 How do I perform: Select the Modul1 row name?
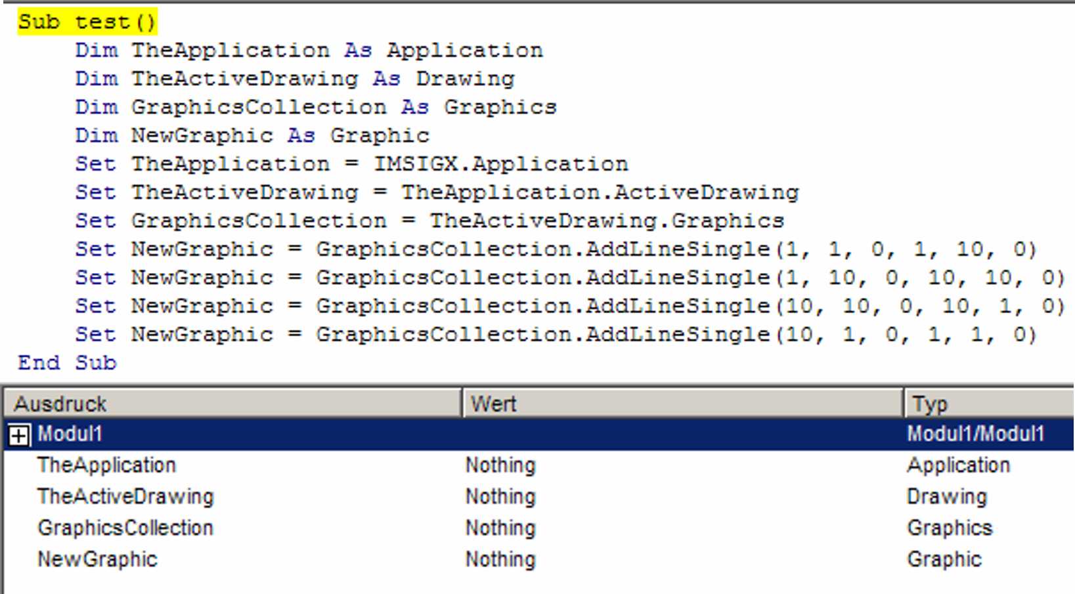click(x=70, y=434)
